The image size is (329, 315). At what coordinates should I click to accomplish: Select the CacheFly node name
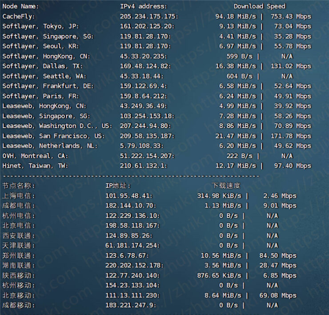click(x=19, y=16)
